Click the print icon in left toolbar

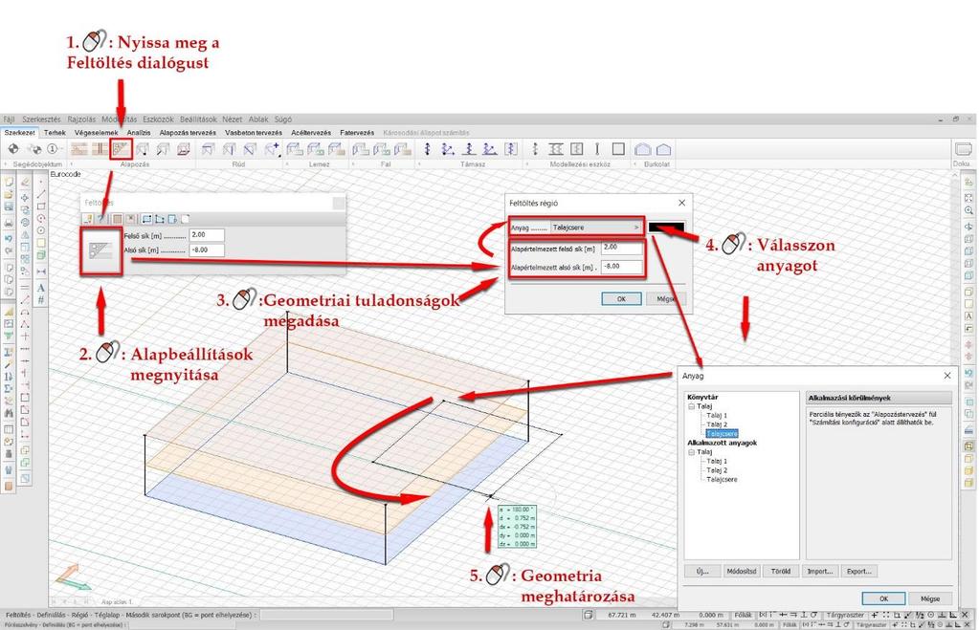[x=9, y=222]
